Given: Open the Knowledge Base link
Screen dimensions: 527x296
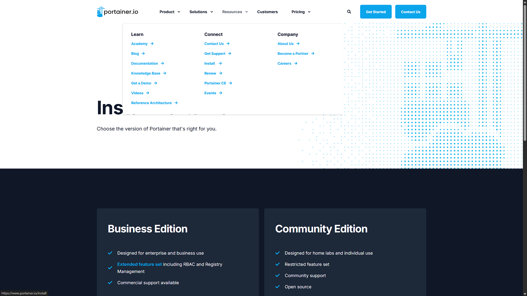Looking at the screenshot, I should point(145,73).
